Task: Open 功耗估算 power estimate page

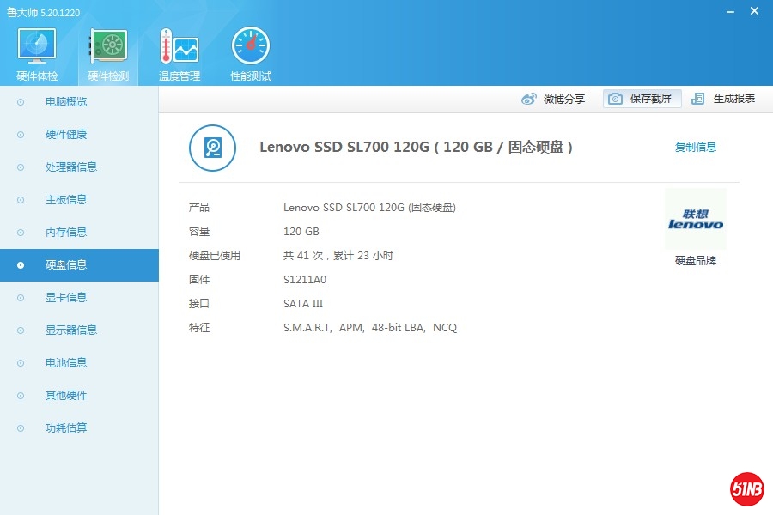Action: point(66,428)
